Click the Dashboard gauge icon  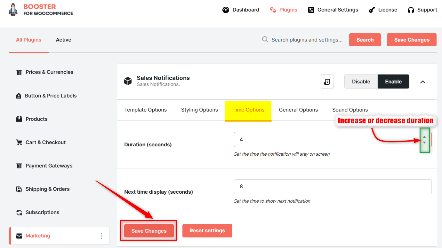[x=226, y=10]
